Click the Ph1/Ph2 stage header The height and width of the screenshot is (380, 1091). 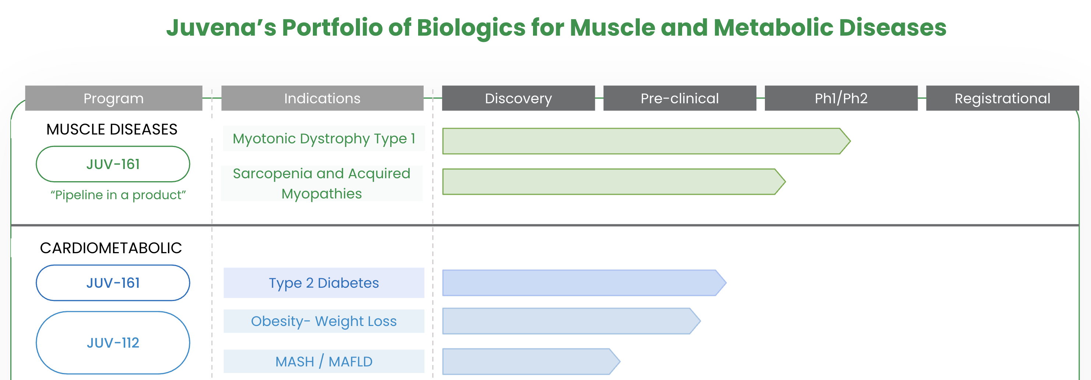pos(841,98)
